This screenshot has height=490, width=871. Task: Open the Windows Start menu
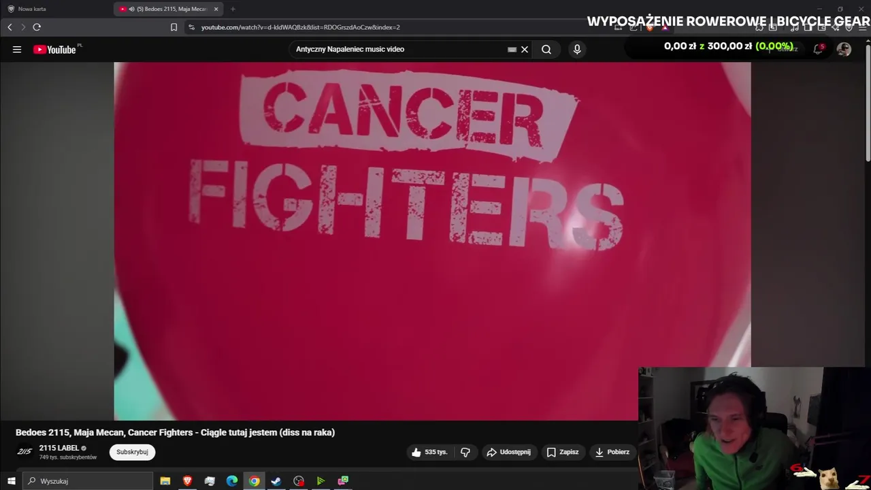[11, 481]
